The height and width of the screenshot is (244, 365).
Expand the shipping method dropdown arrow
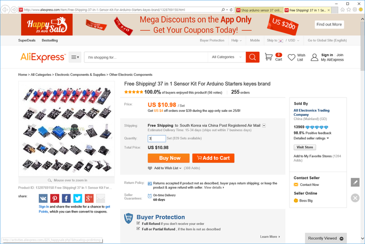point(264,126)
